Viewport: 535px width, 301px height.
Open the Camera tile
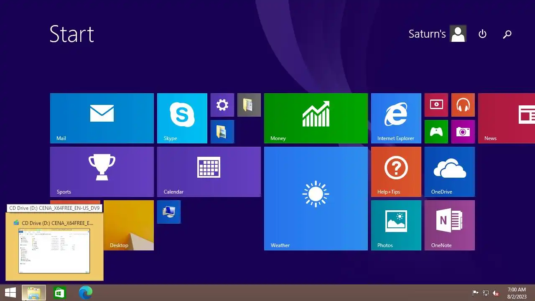(x=463, y=132)
